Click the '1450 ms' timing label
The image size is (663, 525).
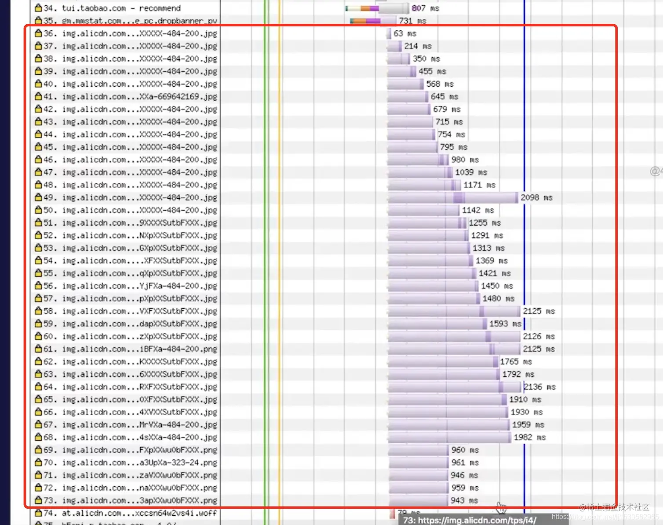click(x=497, y=286)
